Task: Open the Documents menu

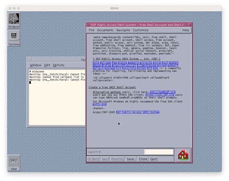Action: coord(105,30)
